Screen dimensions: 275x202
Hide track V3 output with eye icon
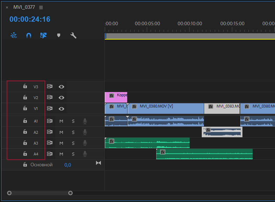[61, 87]
